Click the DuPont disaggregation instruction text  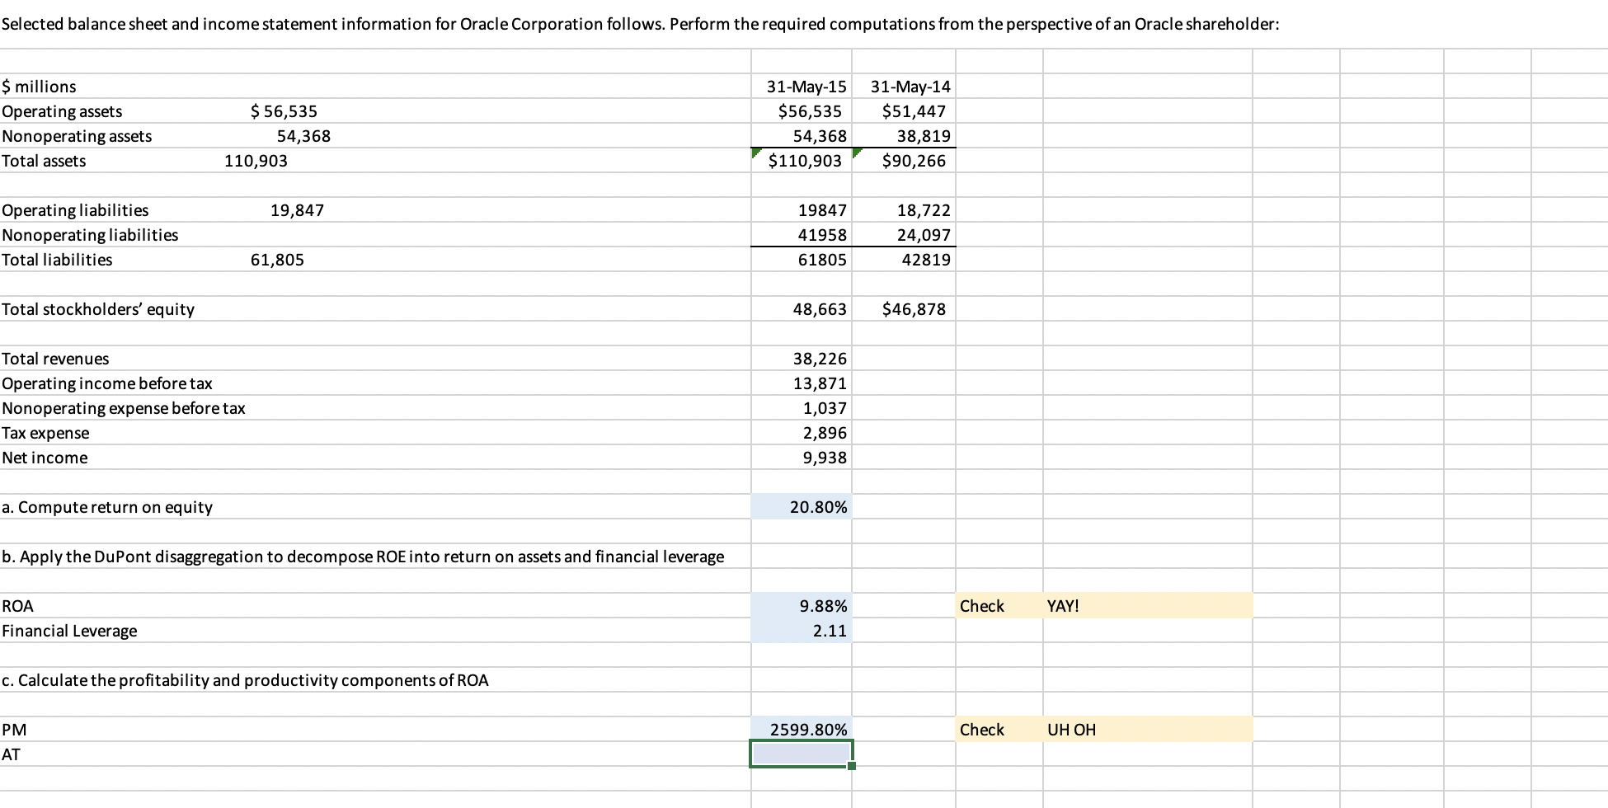363,556
